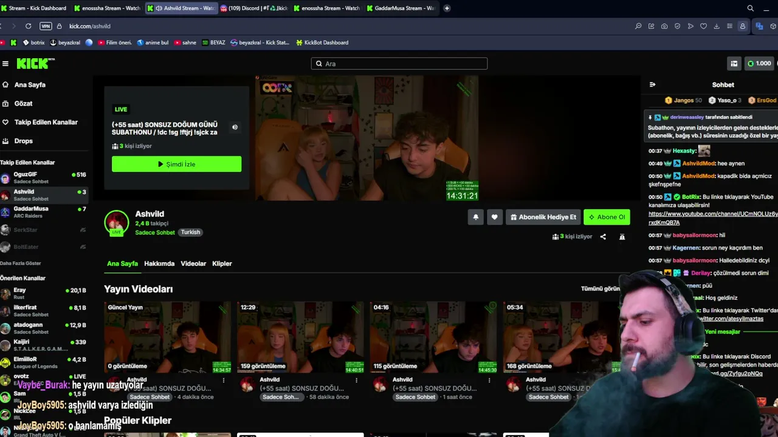
Task: Switch to Discord browser tab
Action: tap(253, 8)
